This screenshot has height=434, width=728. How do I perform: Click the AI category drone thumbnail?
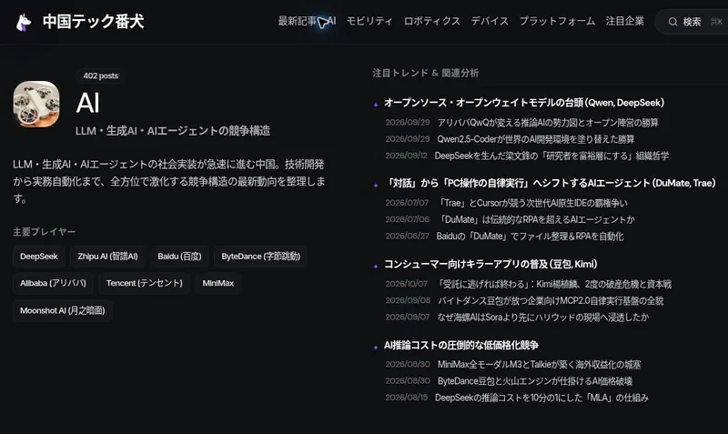36,104
